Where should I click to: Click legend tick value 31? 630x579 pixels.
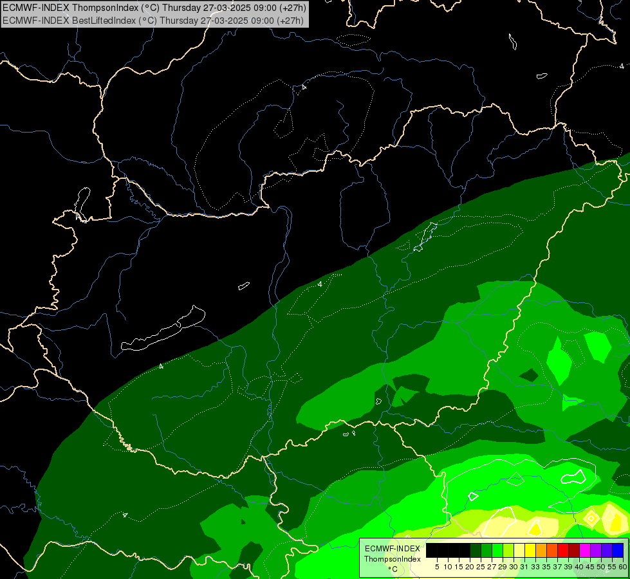[524, 567]
